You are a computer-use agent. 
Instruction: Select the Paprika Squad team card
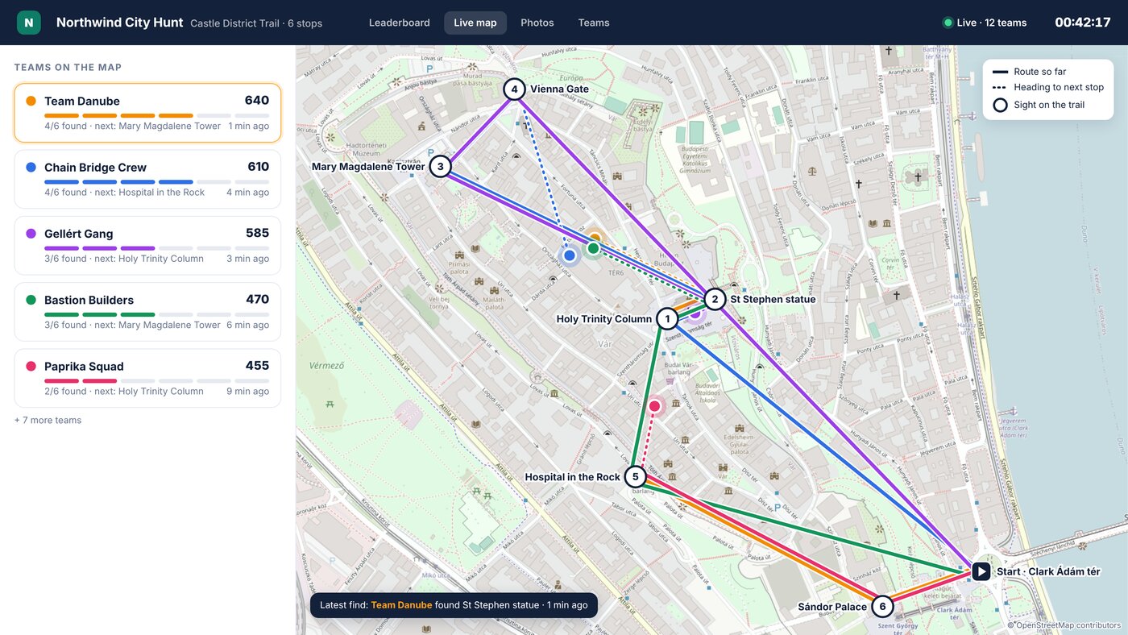(147, 377)
